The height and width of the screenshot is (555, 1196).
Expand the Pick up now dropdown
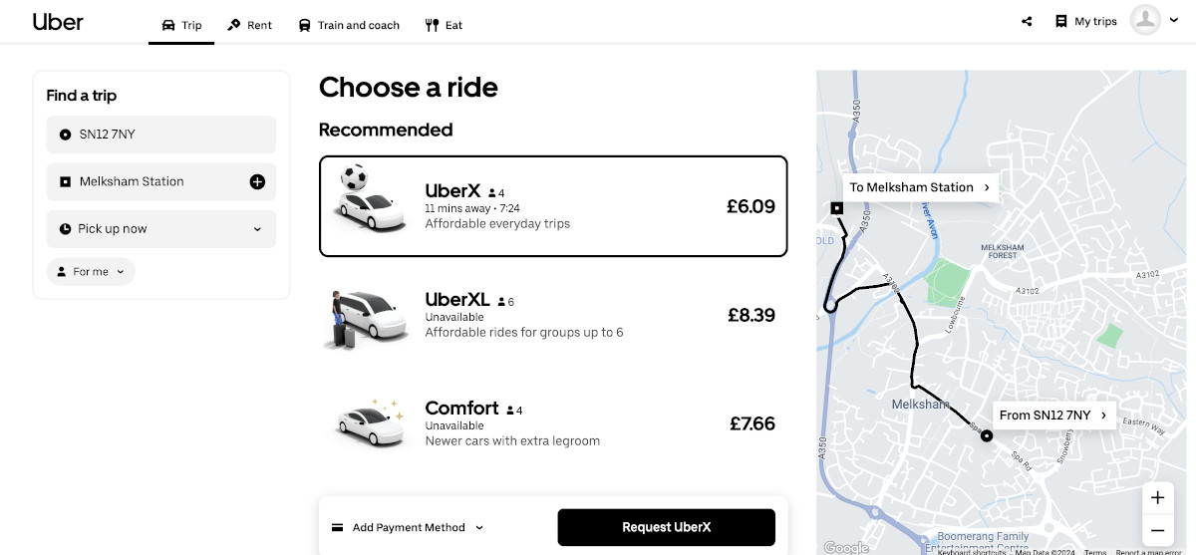tap(161, 229)
